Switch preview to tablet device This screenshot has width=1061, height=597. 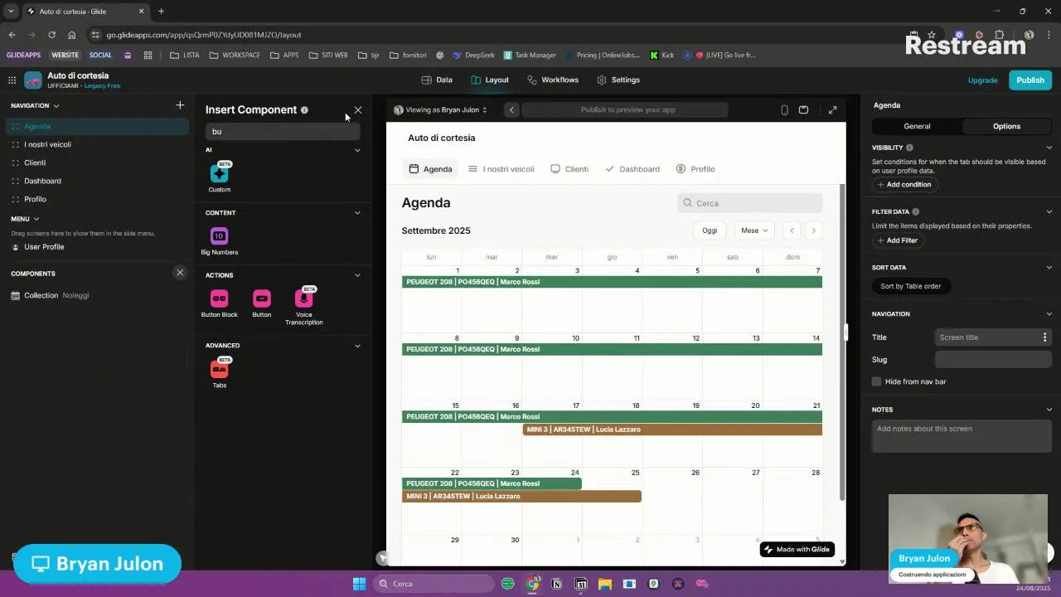click(803, 109)
